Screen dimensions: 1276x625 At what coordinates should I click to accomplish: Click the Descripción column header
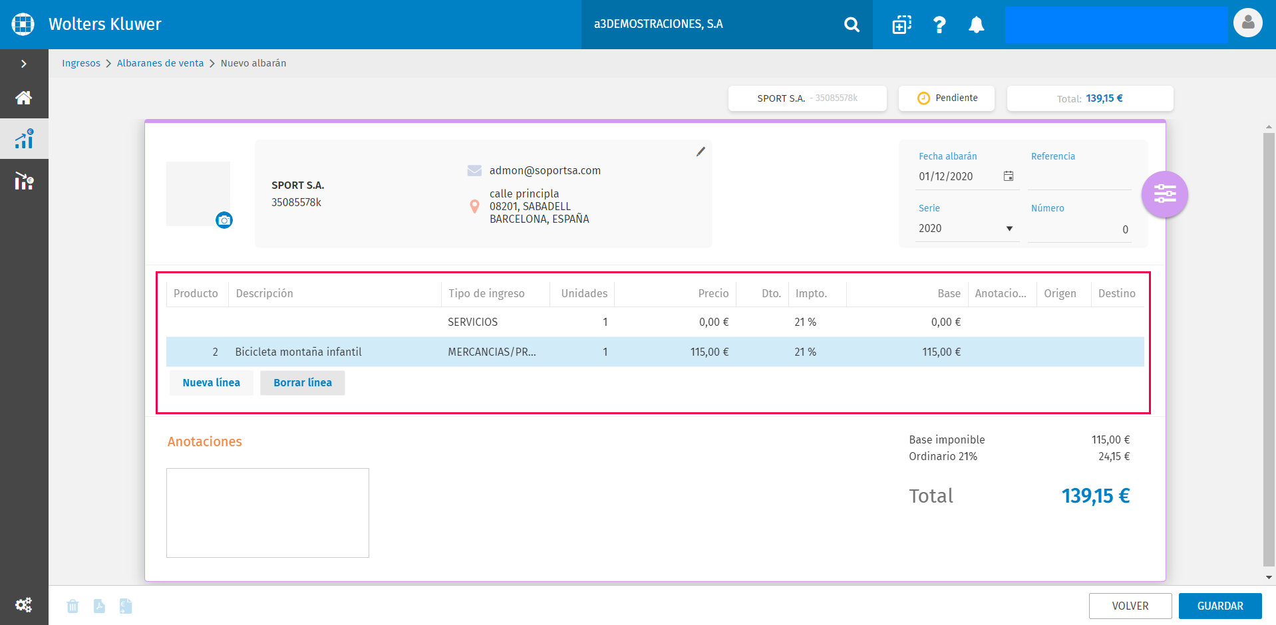(x=334, y=293)
